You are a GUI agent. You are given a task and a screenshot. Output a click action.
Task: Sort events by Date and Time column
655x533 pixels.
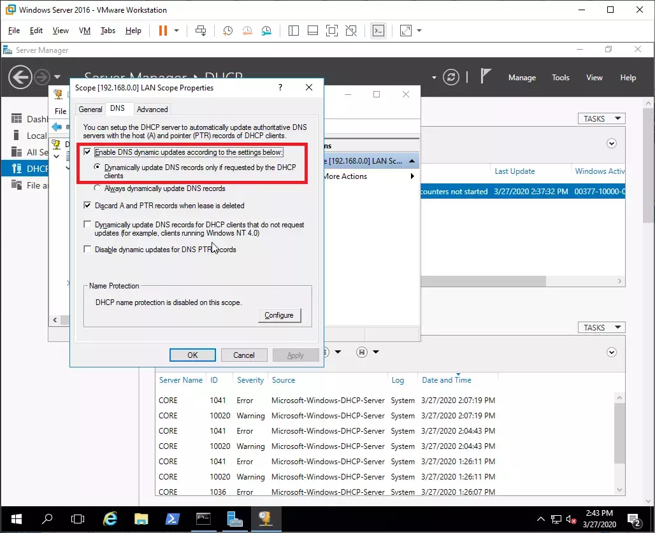pos(446,380)
